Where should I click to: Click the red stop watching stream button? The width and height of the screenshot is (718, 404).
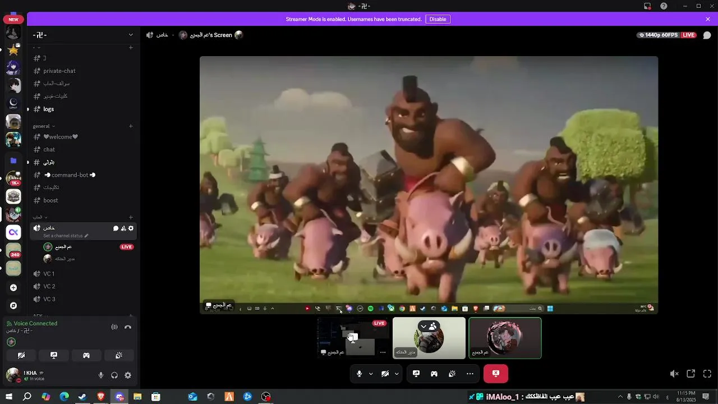(x=496, y=374)
